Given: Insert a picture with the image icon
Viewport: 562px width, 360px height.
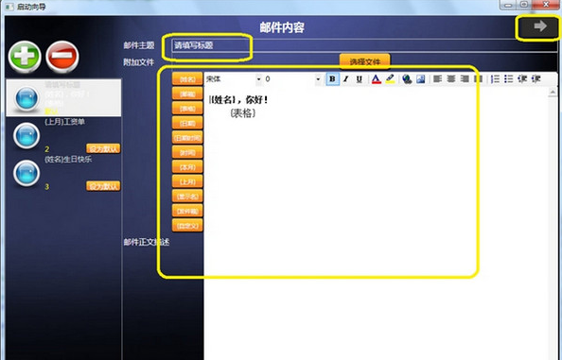Looking at the screenshot, I should [x=420, y=78].
